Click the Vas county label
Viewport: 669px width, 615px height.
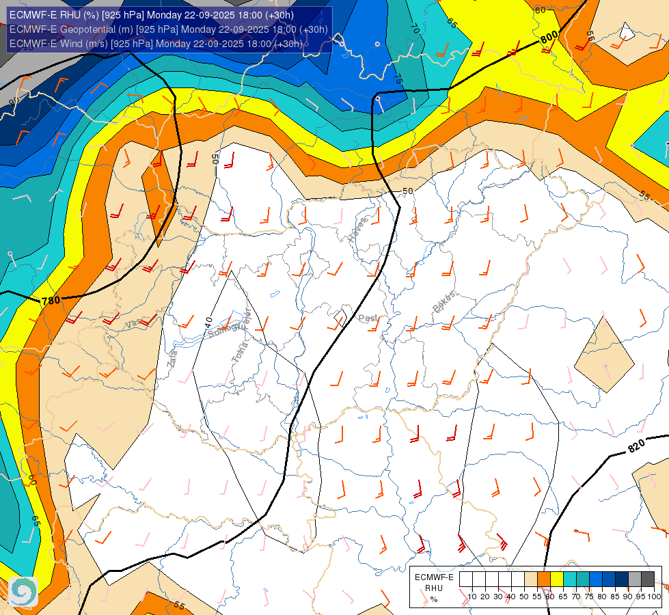[x=133, y=325]
